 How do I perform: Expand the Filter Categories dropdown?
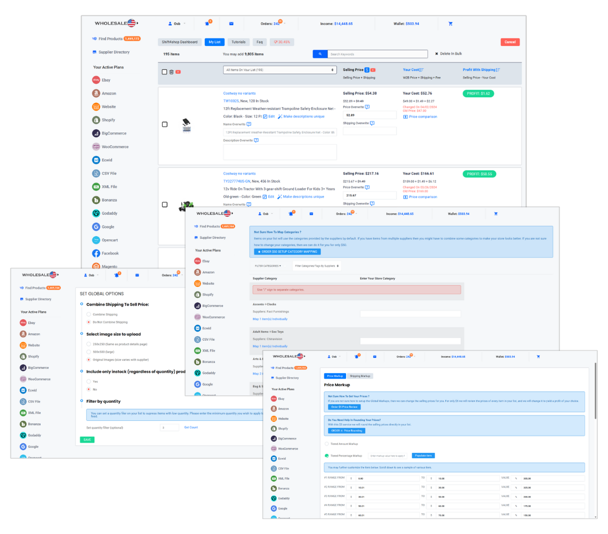click(x=268, y=265)
